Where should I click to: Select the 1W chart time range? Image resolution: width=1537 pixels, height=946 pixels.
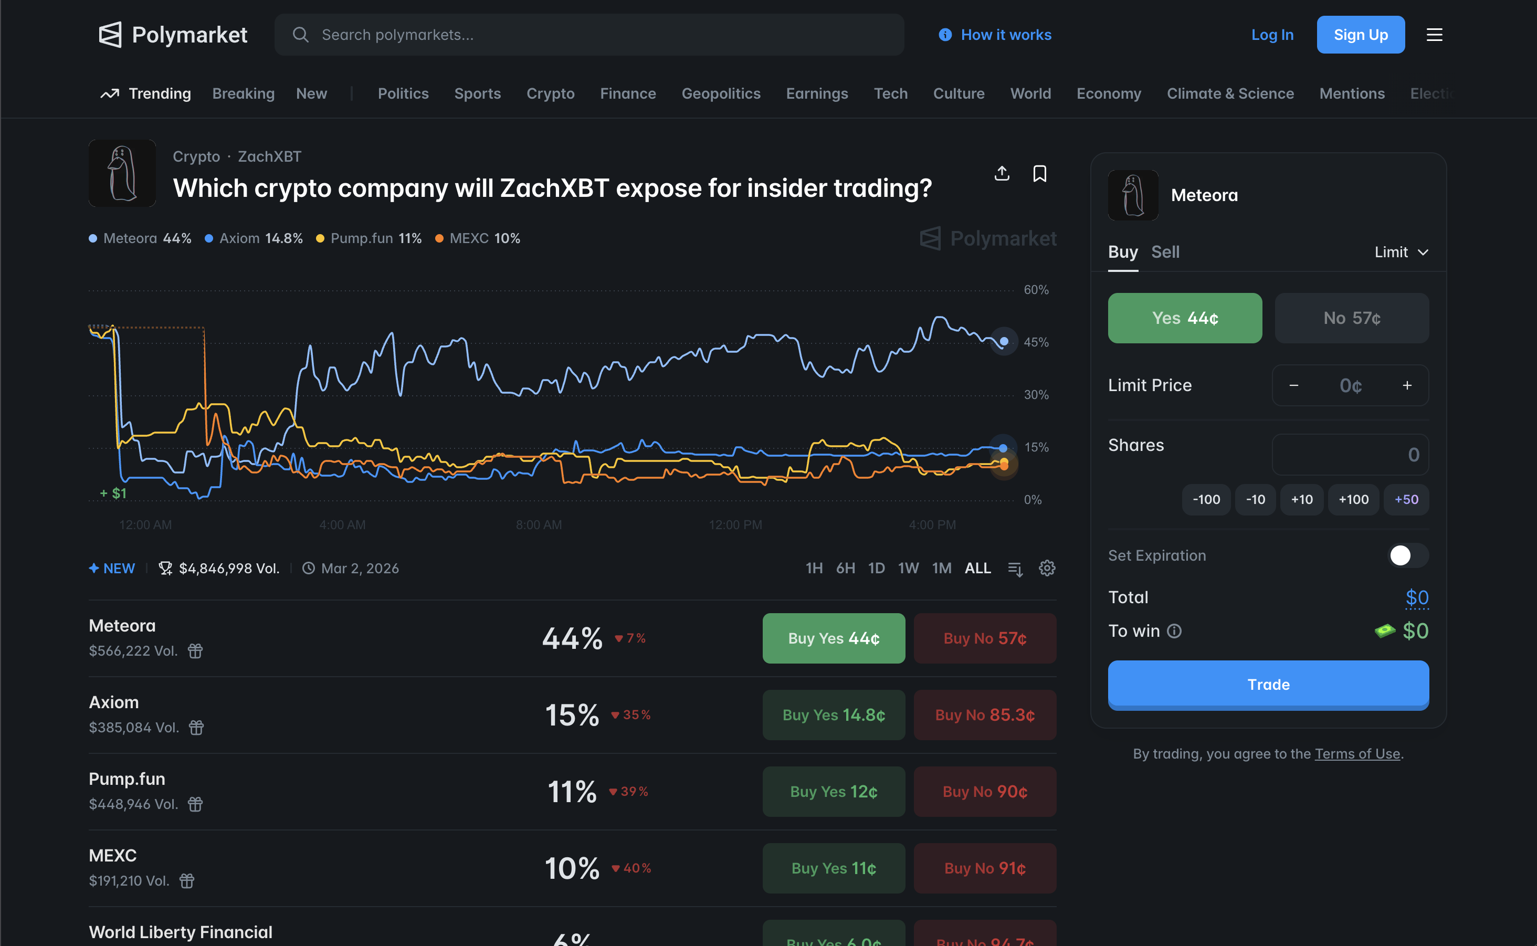click(908, 568)
